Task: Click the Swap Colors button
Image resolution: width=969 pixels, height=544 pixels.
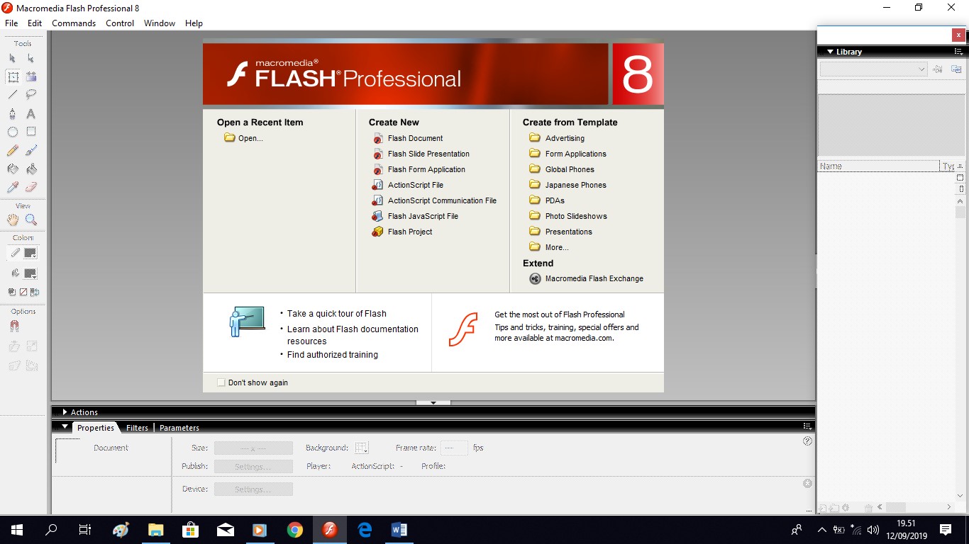Action: click(35, 292)
